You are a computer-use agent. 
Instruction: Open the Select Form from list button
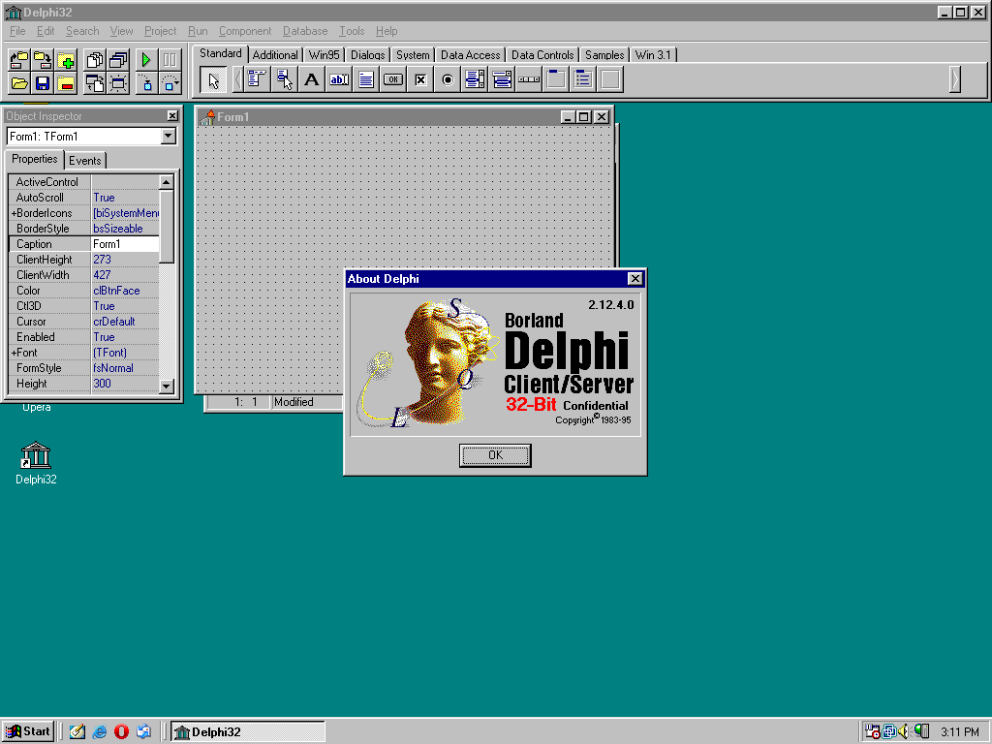(118, 60)
